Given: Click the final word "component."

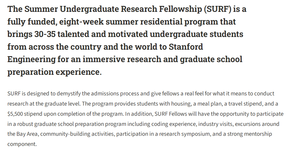Looking at the screenshot, I should point(22,144).
